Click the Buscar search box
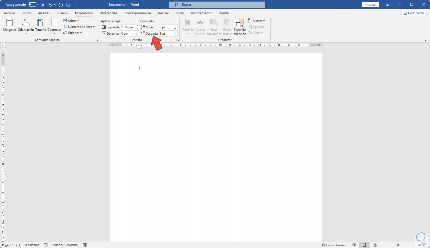The width and height of the screenshot is (430, 248). tap(217, 5)
